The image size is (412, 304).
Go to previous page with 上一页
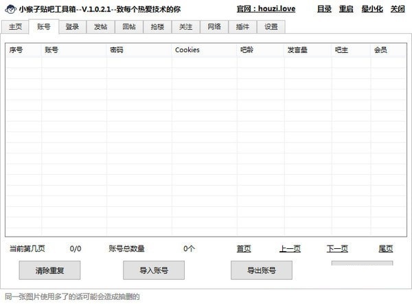pos(290,249)
